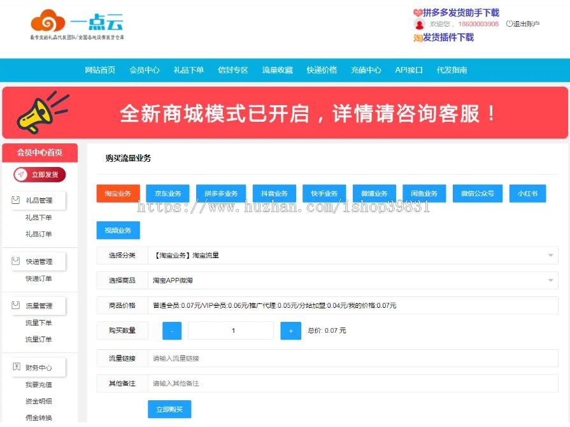Select the 快手业务 tab
Screen dimensions: 570x427
(x=324, y=194)
